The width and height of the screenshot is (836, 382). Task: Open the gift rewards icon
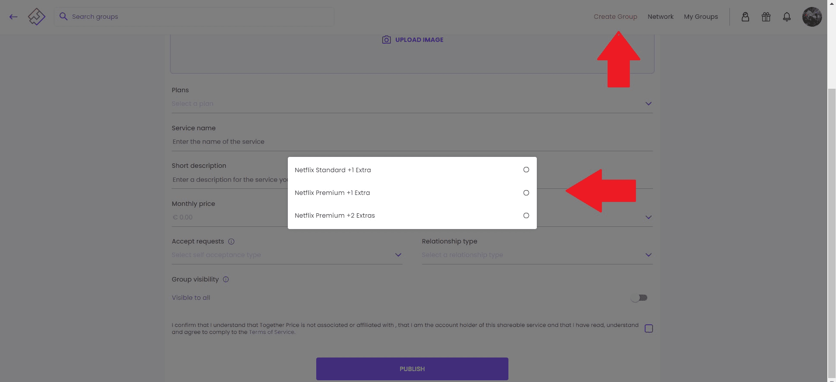click(x=766, y=17)
